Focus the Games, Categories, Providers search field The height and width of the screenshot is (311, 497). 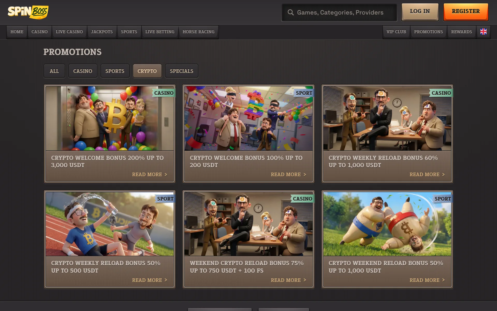click(x=339, y=12)
